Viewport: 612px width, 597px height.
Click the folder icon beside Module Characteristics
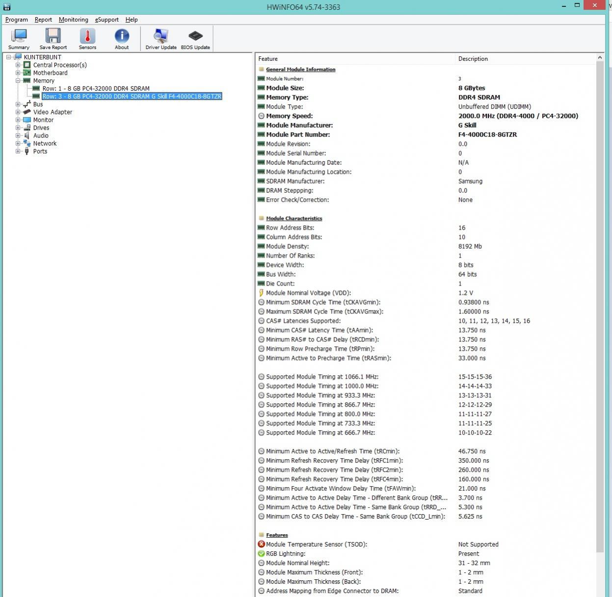tap(261, 218)
